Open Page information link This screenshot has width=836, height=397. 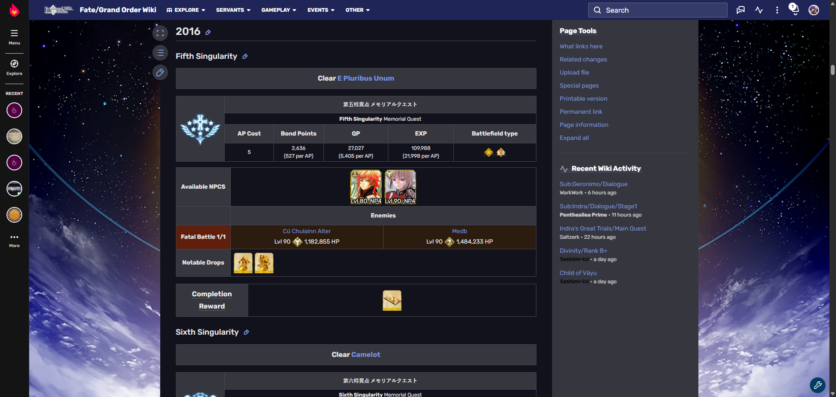[584, 125]
